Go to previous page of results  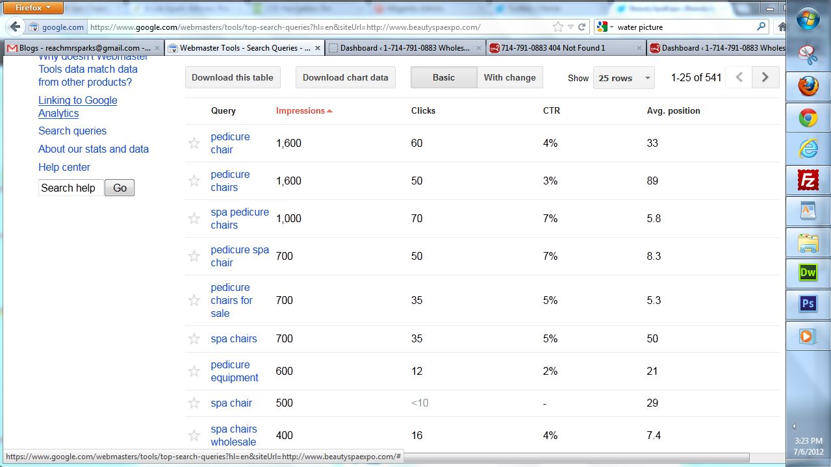[x=739, y=77]
